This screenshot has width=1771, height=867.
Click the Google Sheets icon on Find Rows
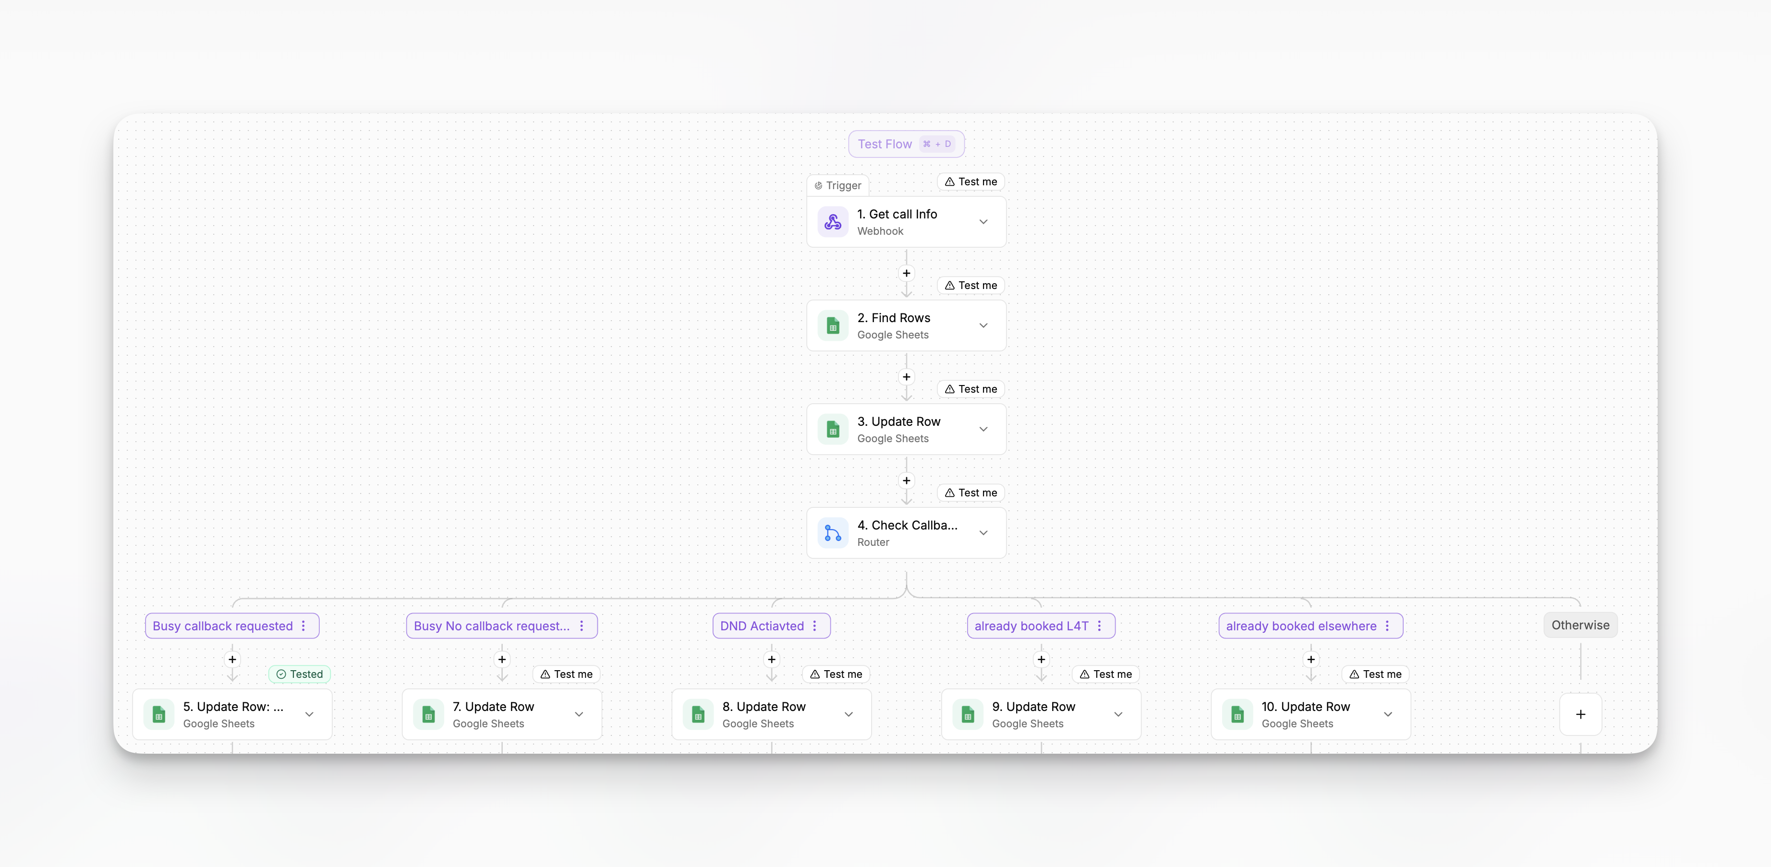833,326
